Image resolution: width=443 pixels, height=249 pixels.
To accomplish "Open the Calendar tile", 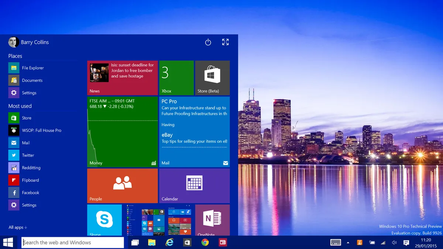I will tap(194, 186).
